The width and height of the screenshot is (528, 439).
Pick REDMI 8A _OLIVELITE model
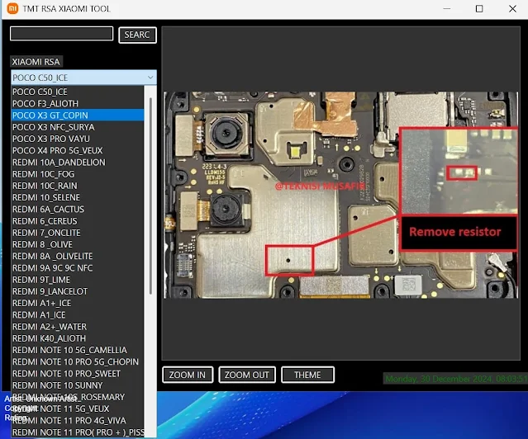point(78,257)
